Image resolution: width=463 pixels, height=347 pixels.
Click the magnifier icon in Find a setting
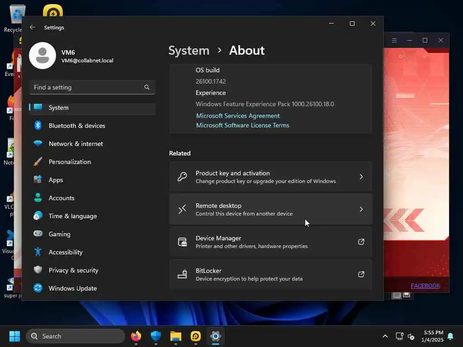click(x=147, y=87)
